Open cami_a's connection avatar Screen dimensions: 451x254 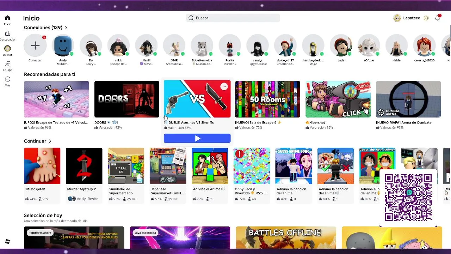point(258,46)
